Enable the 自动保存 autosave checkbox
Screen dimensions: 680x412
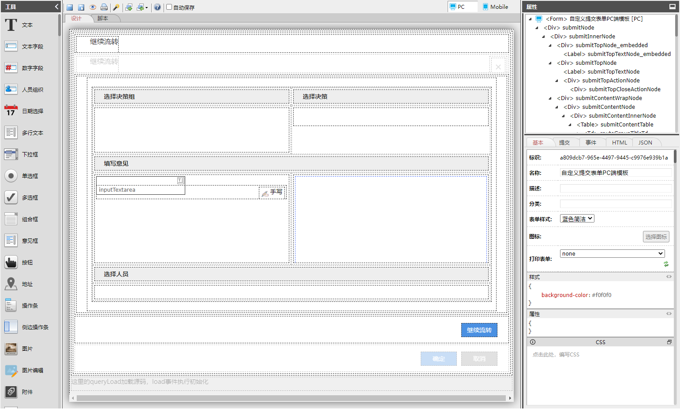(169, 7)
